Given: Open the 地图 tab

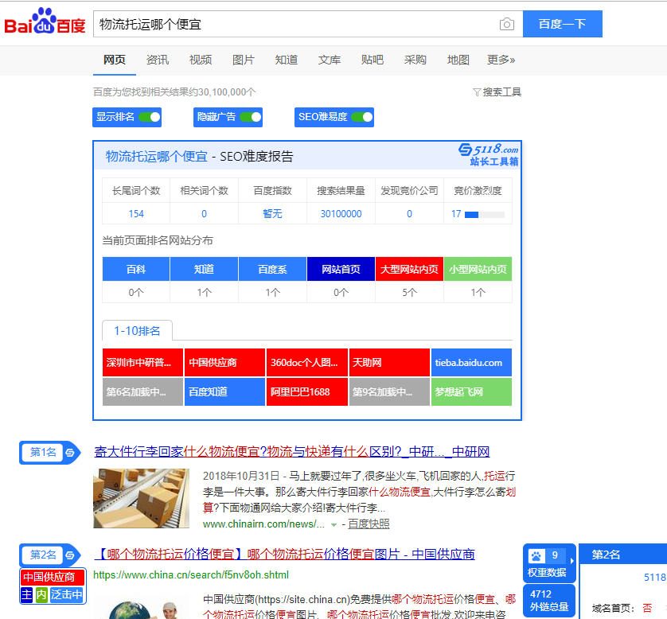Looking at the screenshot, I should point(458,60).
